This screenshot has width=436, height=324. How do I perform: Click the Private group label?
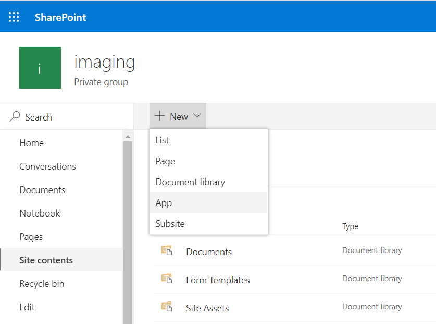pos(101,82)
